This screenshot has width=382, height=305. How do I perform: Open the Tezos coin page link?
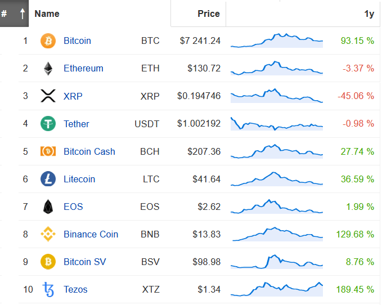(x=75, y=289)
